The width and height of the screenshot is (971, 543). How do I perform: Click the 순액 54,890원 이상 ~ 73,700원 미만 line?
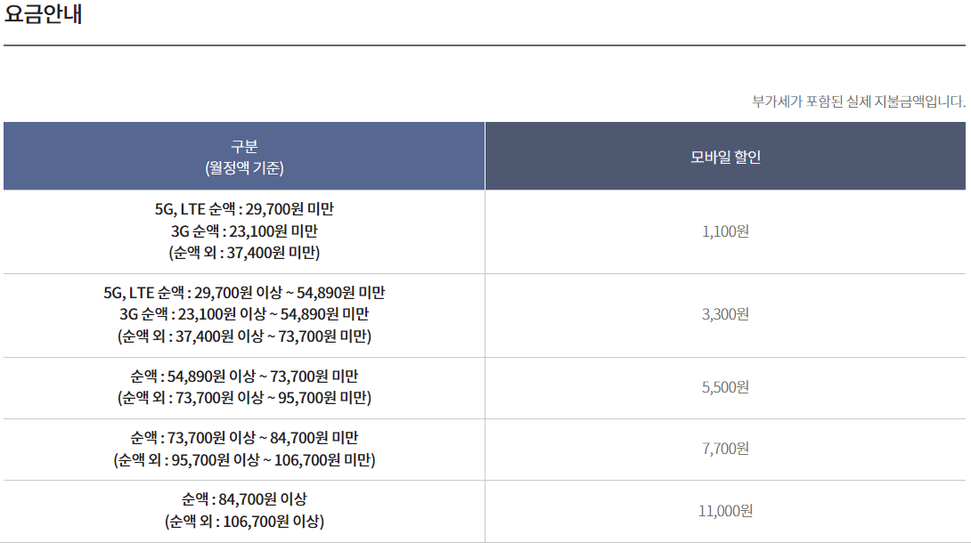(x=244, y=376)
